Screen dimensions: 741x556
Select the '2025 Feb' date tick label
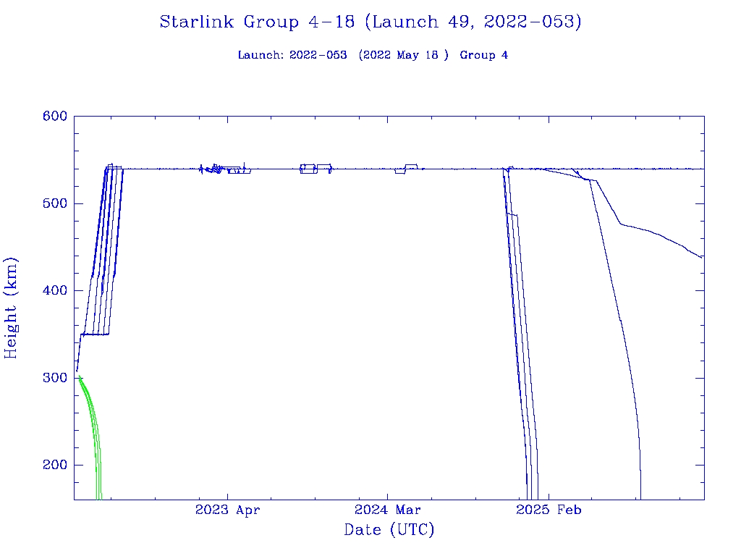(x=549, y=510)
